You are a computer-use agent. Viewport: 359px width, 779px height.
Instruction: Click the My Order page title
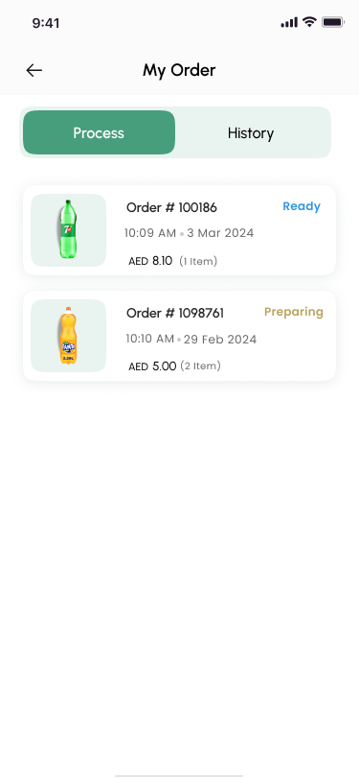coord(179,70)
